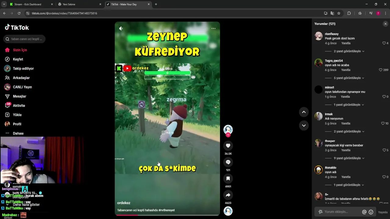The image size is (390, 219).
Task: Open comments via speech bubble icon
Action: click(228, 162)
